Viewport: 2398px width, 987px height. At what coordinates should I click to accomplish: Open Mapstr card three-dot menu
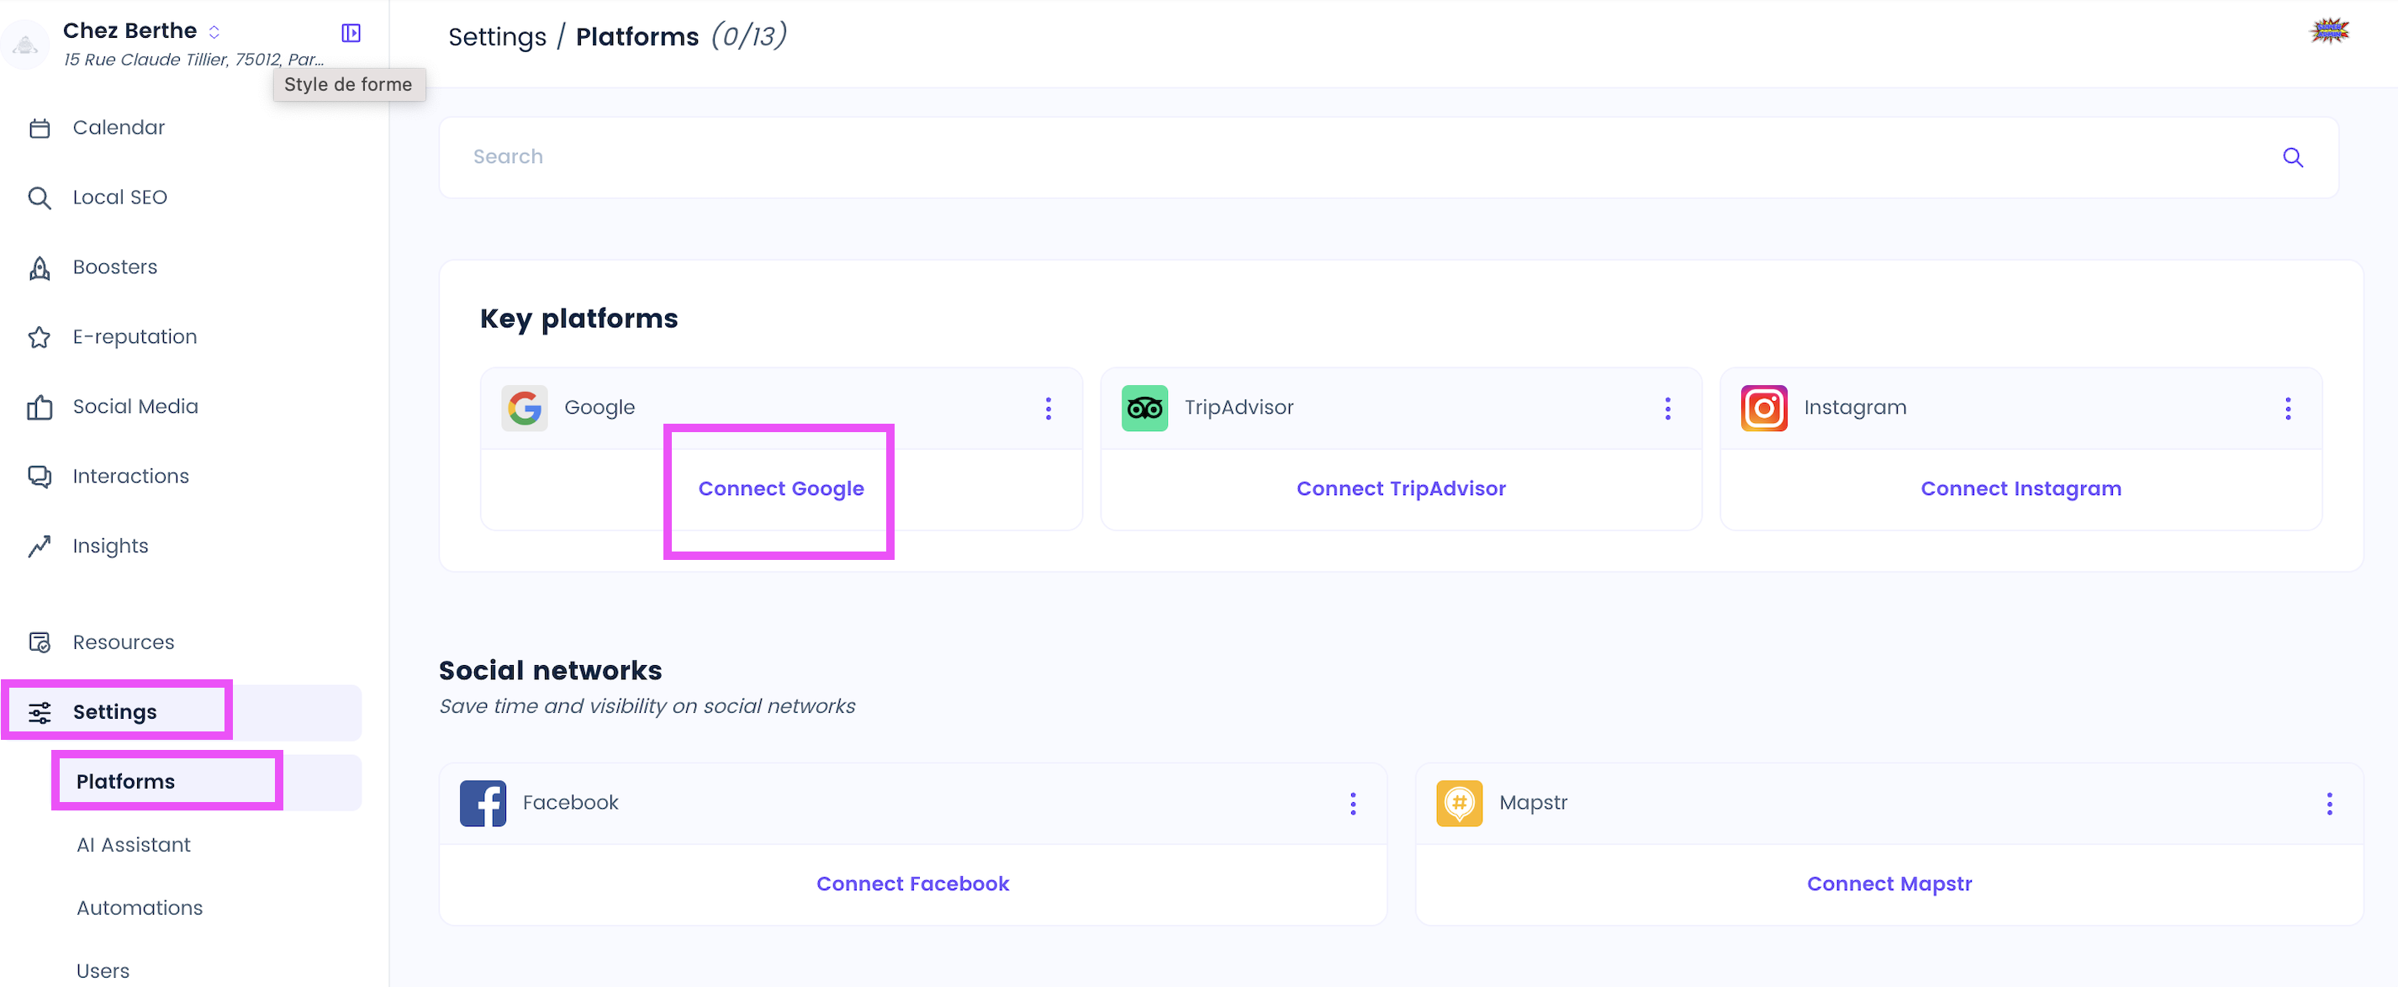[x=2329, y=805]
